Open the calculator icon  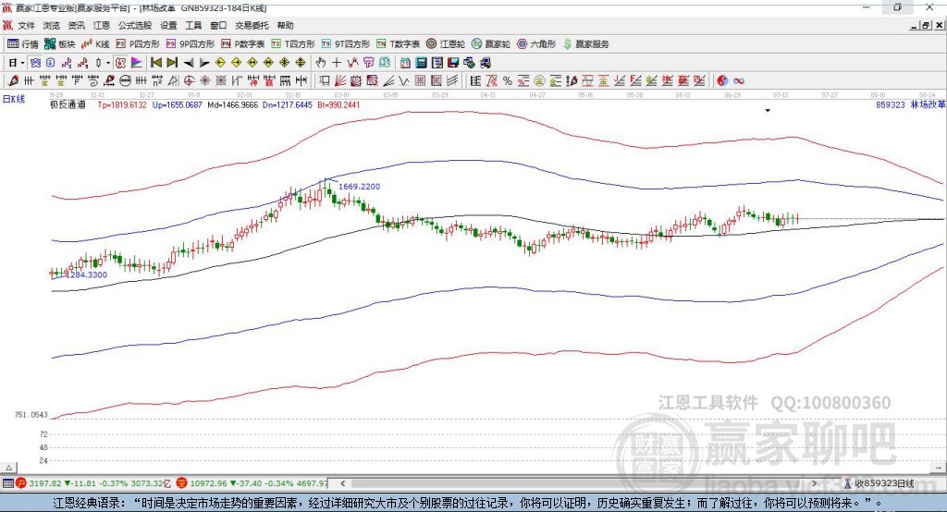click(x=421, y=63)
